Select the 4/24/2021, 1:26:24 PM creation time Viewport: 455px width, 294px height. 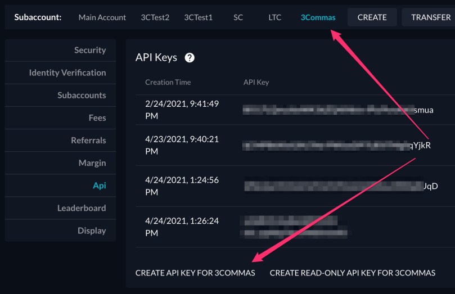tap(182, 227)
